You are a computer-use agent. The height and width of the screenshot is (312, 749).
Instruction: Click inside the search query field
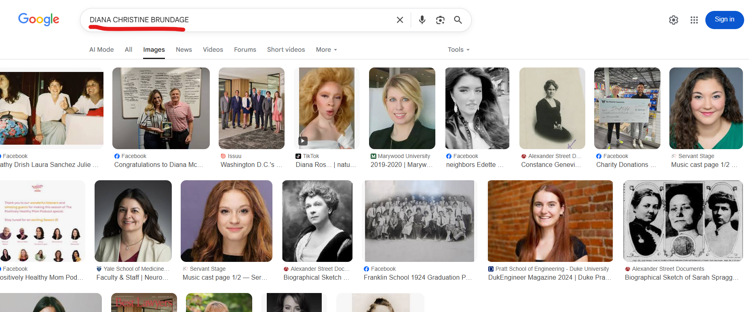click(x=238, y=20)
